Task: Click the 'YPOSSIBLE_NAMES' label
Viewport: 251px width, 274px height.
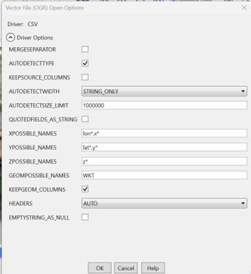Action: click(x=33, y=147)
